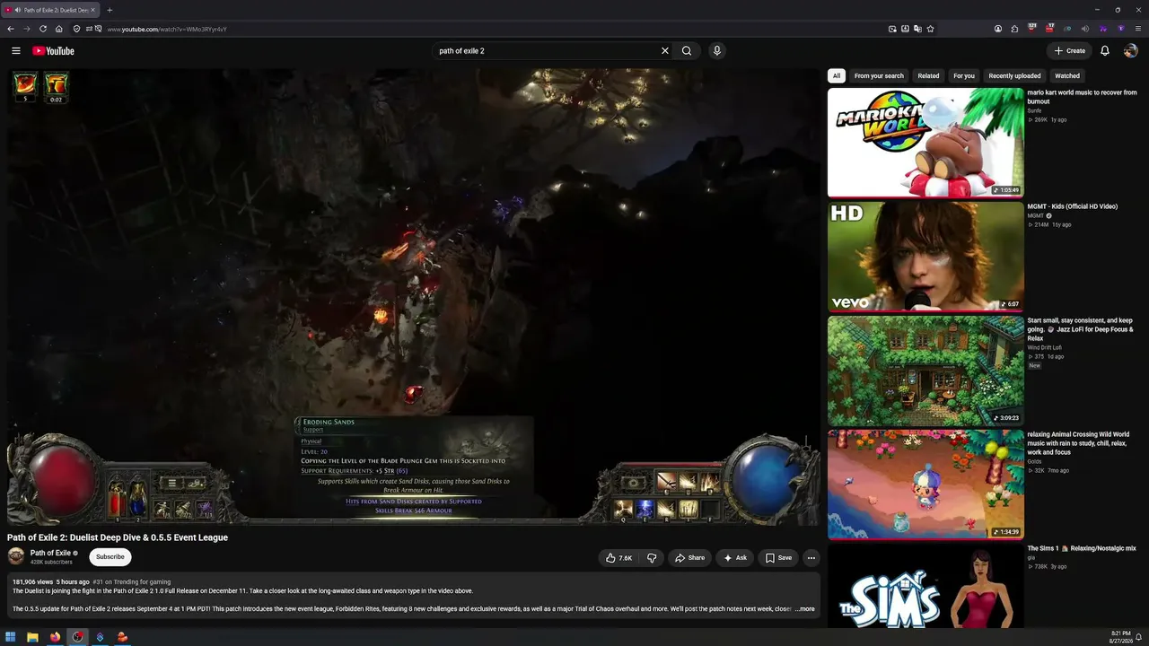Click the search magnifier button
1149x646 pixels.
click(x=687, y=51)
